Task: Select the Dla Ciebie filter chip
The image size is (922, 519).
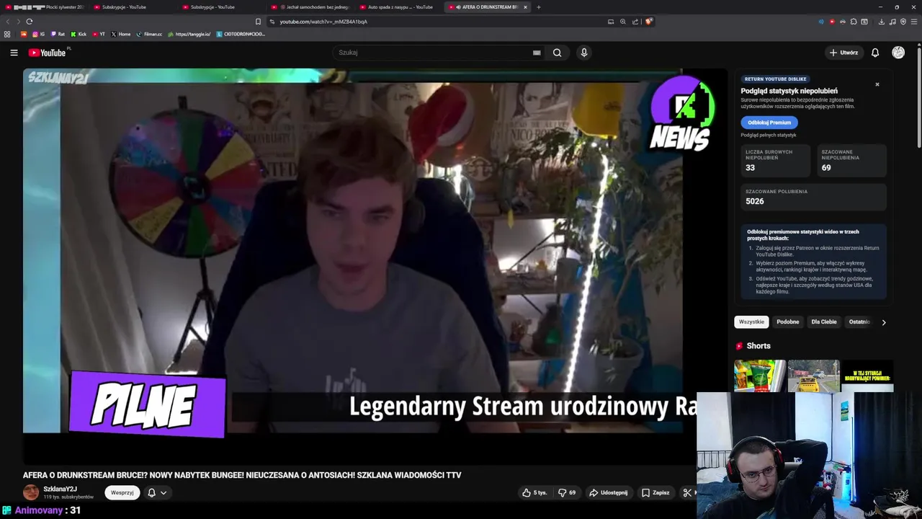Action: click(x=824, y=322)
